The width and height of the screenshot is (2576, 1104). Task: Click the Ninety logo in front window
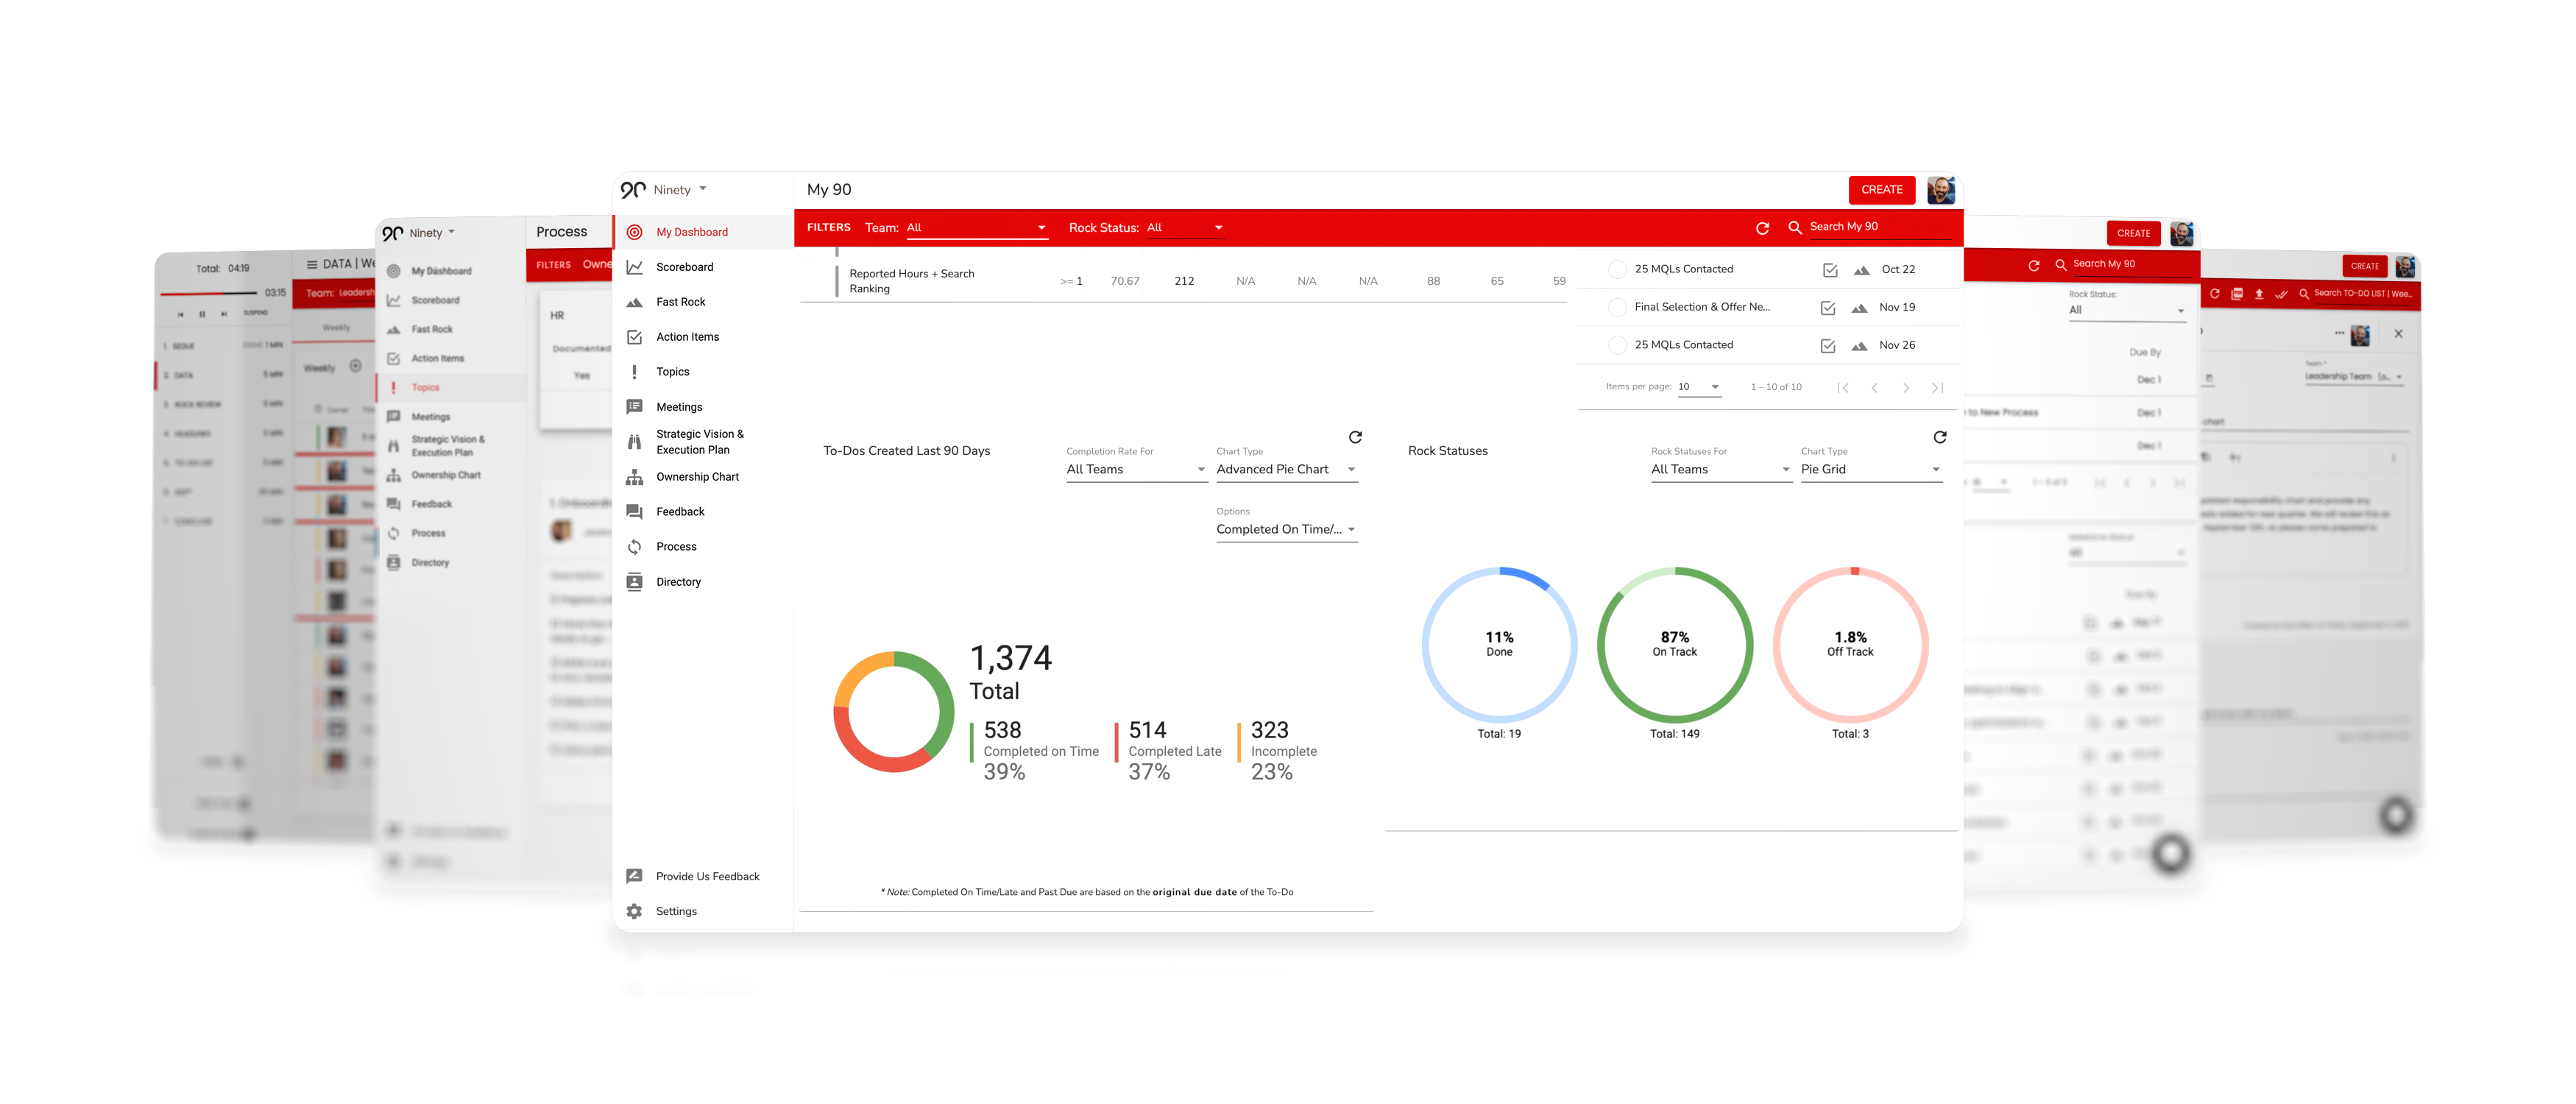633,190
